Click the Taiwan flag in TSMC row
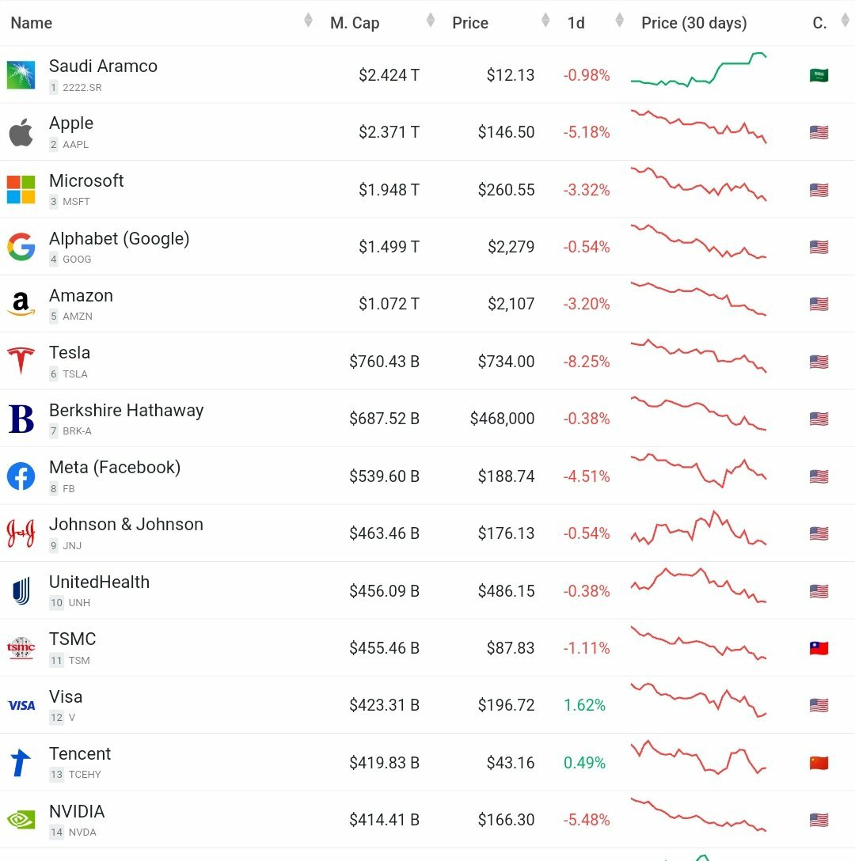Screen dimensions: 855x861 pyautogui.click(x=819, y=648)
